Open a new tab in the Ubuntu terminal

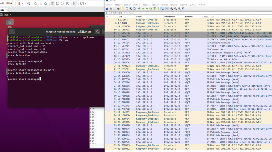12,32
